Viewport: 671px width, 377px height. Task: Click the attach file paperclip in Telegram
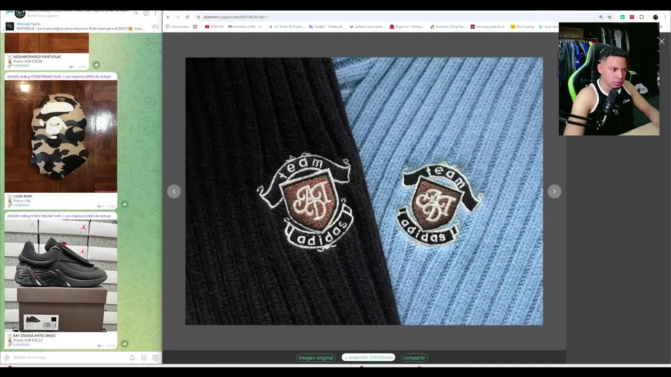click(7, 358)
